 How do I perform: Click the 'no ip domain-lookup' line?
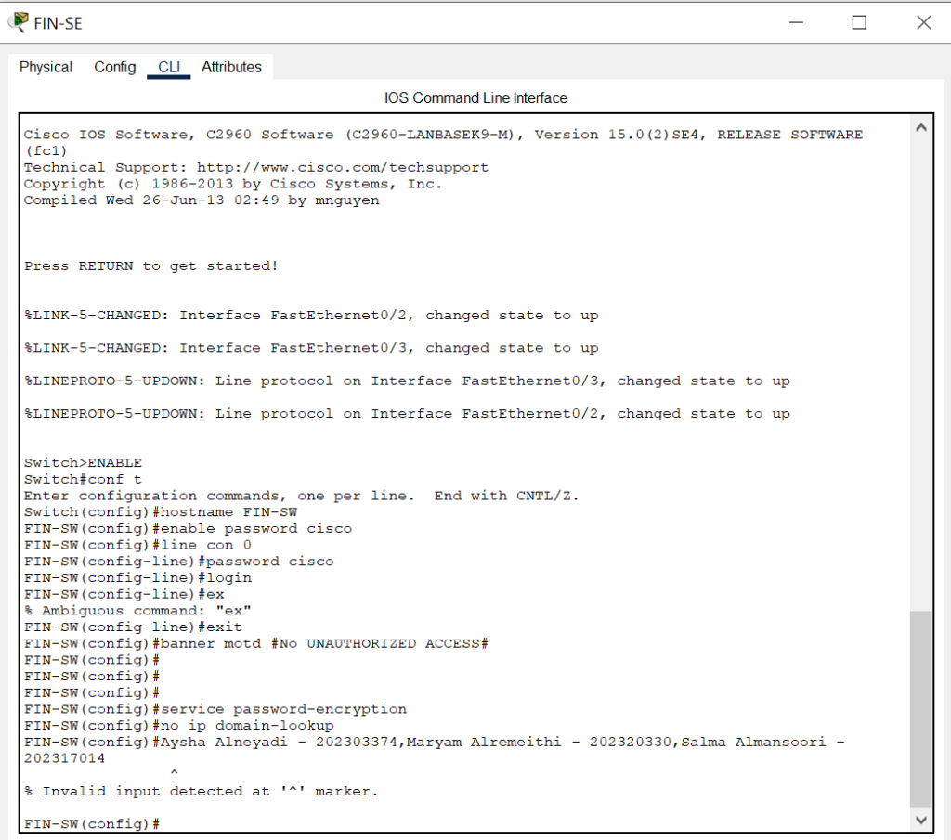pos(178,726)
